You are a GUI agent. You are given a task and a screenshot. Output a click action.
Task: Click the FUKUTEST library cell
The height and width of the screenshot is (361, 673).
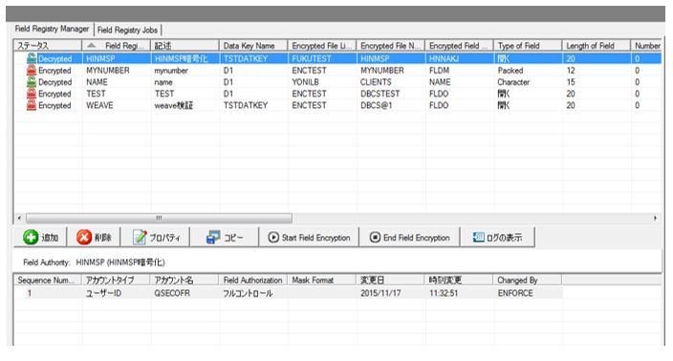[312, 59]
